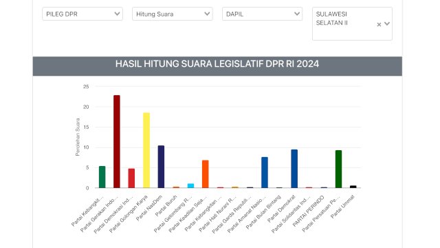
Task: Click the Partai Buruh axis label
Action: (x=166, y=205)
